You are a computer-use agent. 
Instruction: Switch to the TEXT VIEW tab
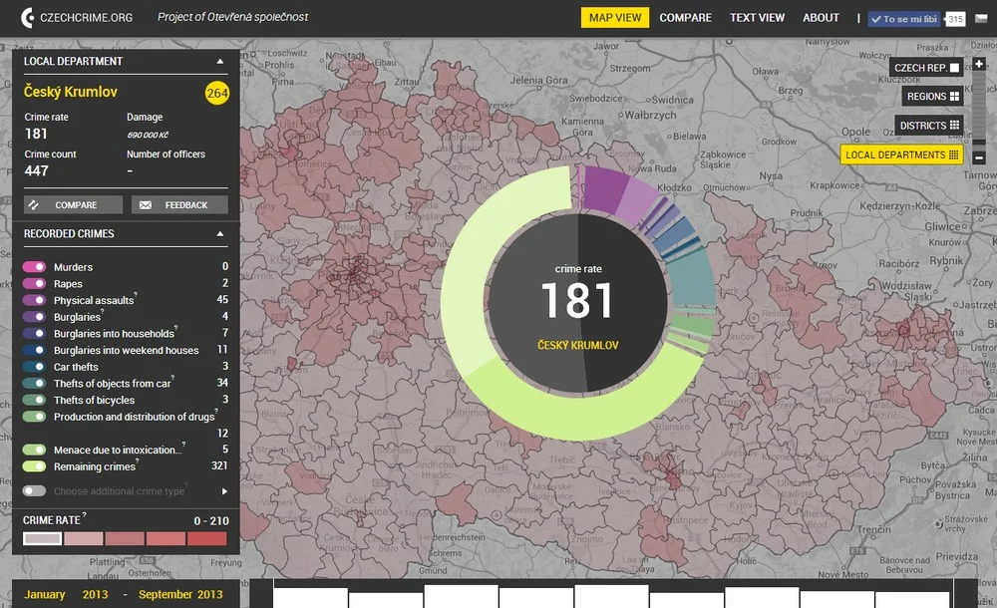click(x=757, y=17)
